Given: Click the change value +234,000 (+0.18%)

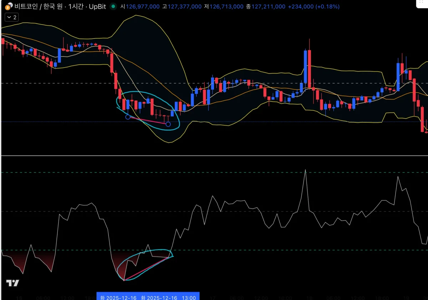Looking at the screenshot, I should point(314,7).
